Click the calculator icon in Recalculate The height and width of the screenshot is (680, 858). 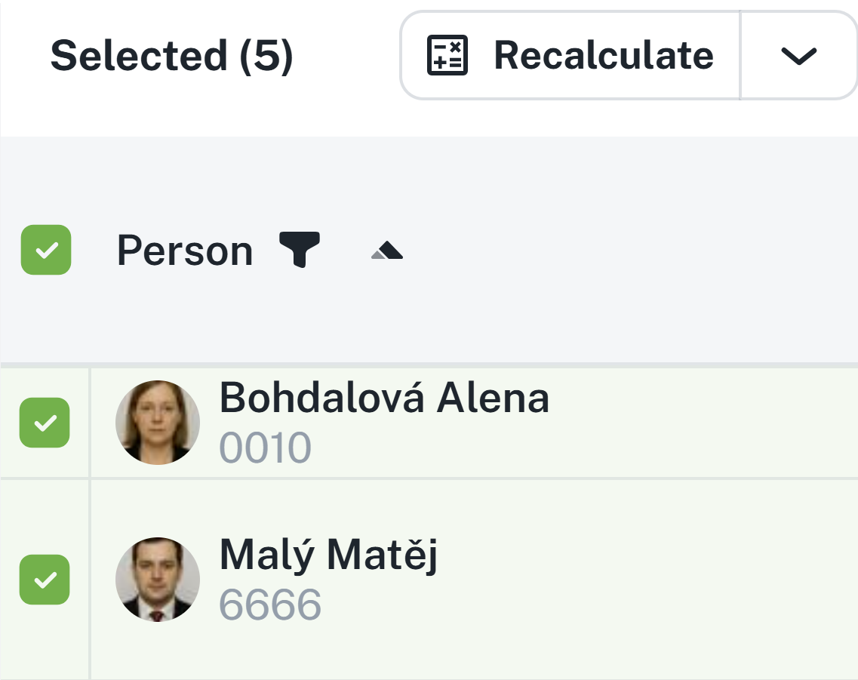tap(447, 55)
